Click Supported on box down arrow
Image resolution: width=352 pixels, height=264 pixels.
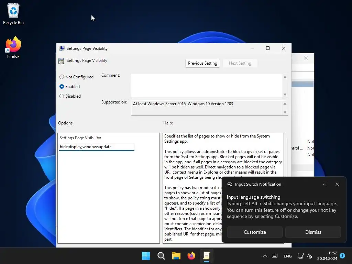tap(285, 112)
